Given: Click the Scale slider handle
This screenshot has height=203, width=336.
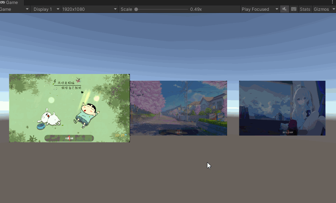Looking at the screenshot, I should (x=136, y=9).
